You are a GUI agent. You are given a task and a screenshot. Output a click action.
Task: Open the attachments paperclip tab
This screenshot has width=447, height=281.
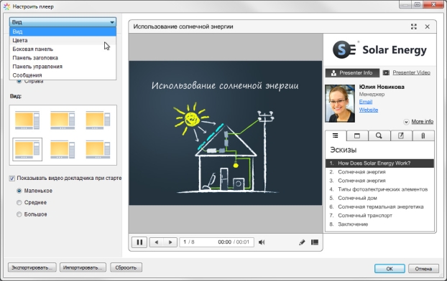(423, 135)
